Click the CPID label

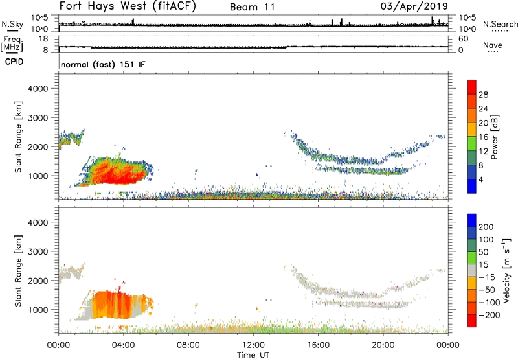coord(14,62)
